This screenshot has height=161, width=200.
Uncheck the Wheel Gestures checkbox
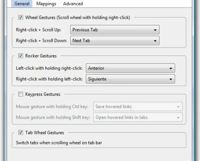coord(21,18)
